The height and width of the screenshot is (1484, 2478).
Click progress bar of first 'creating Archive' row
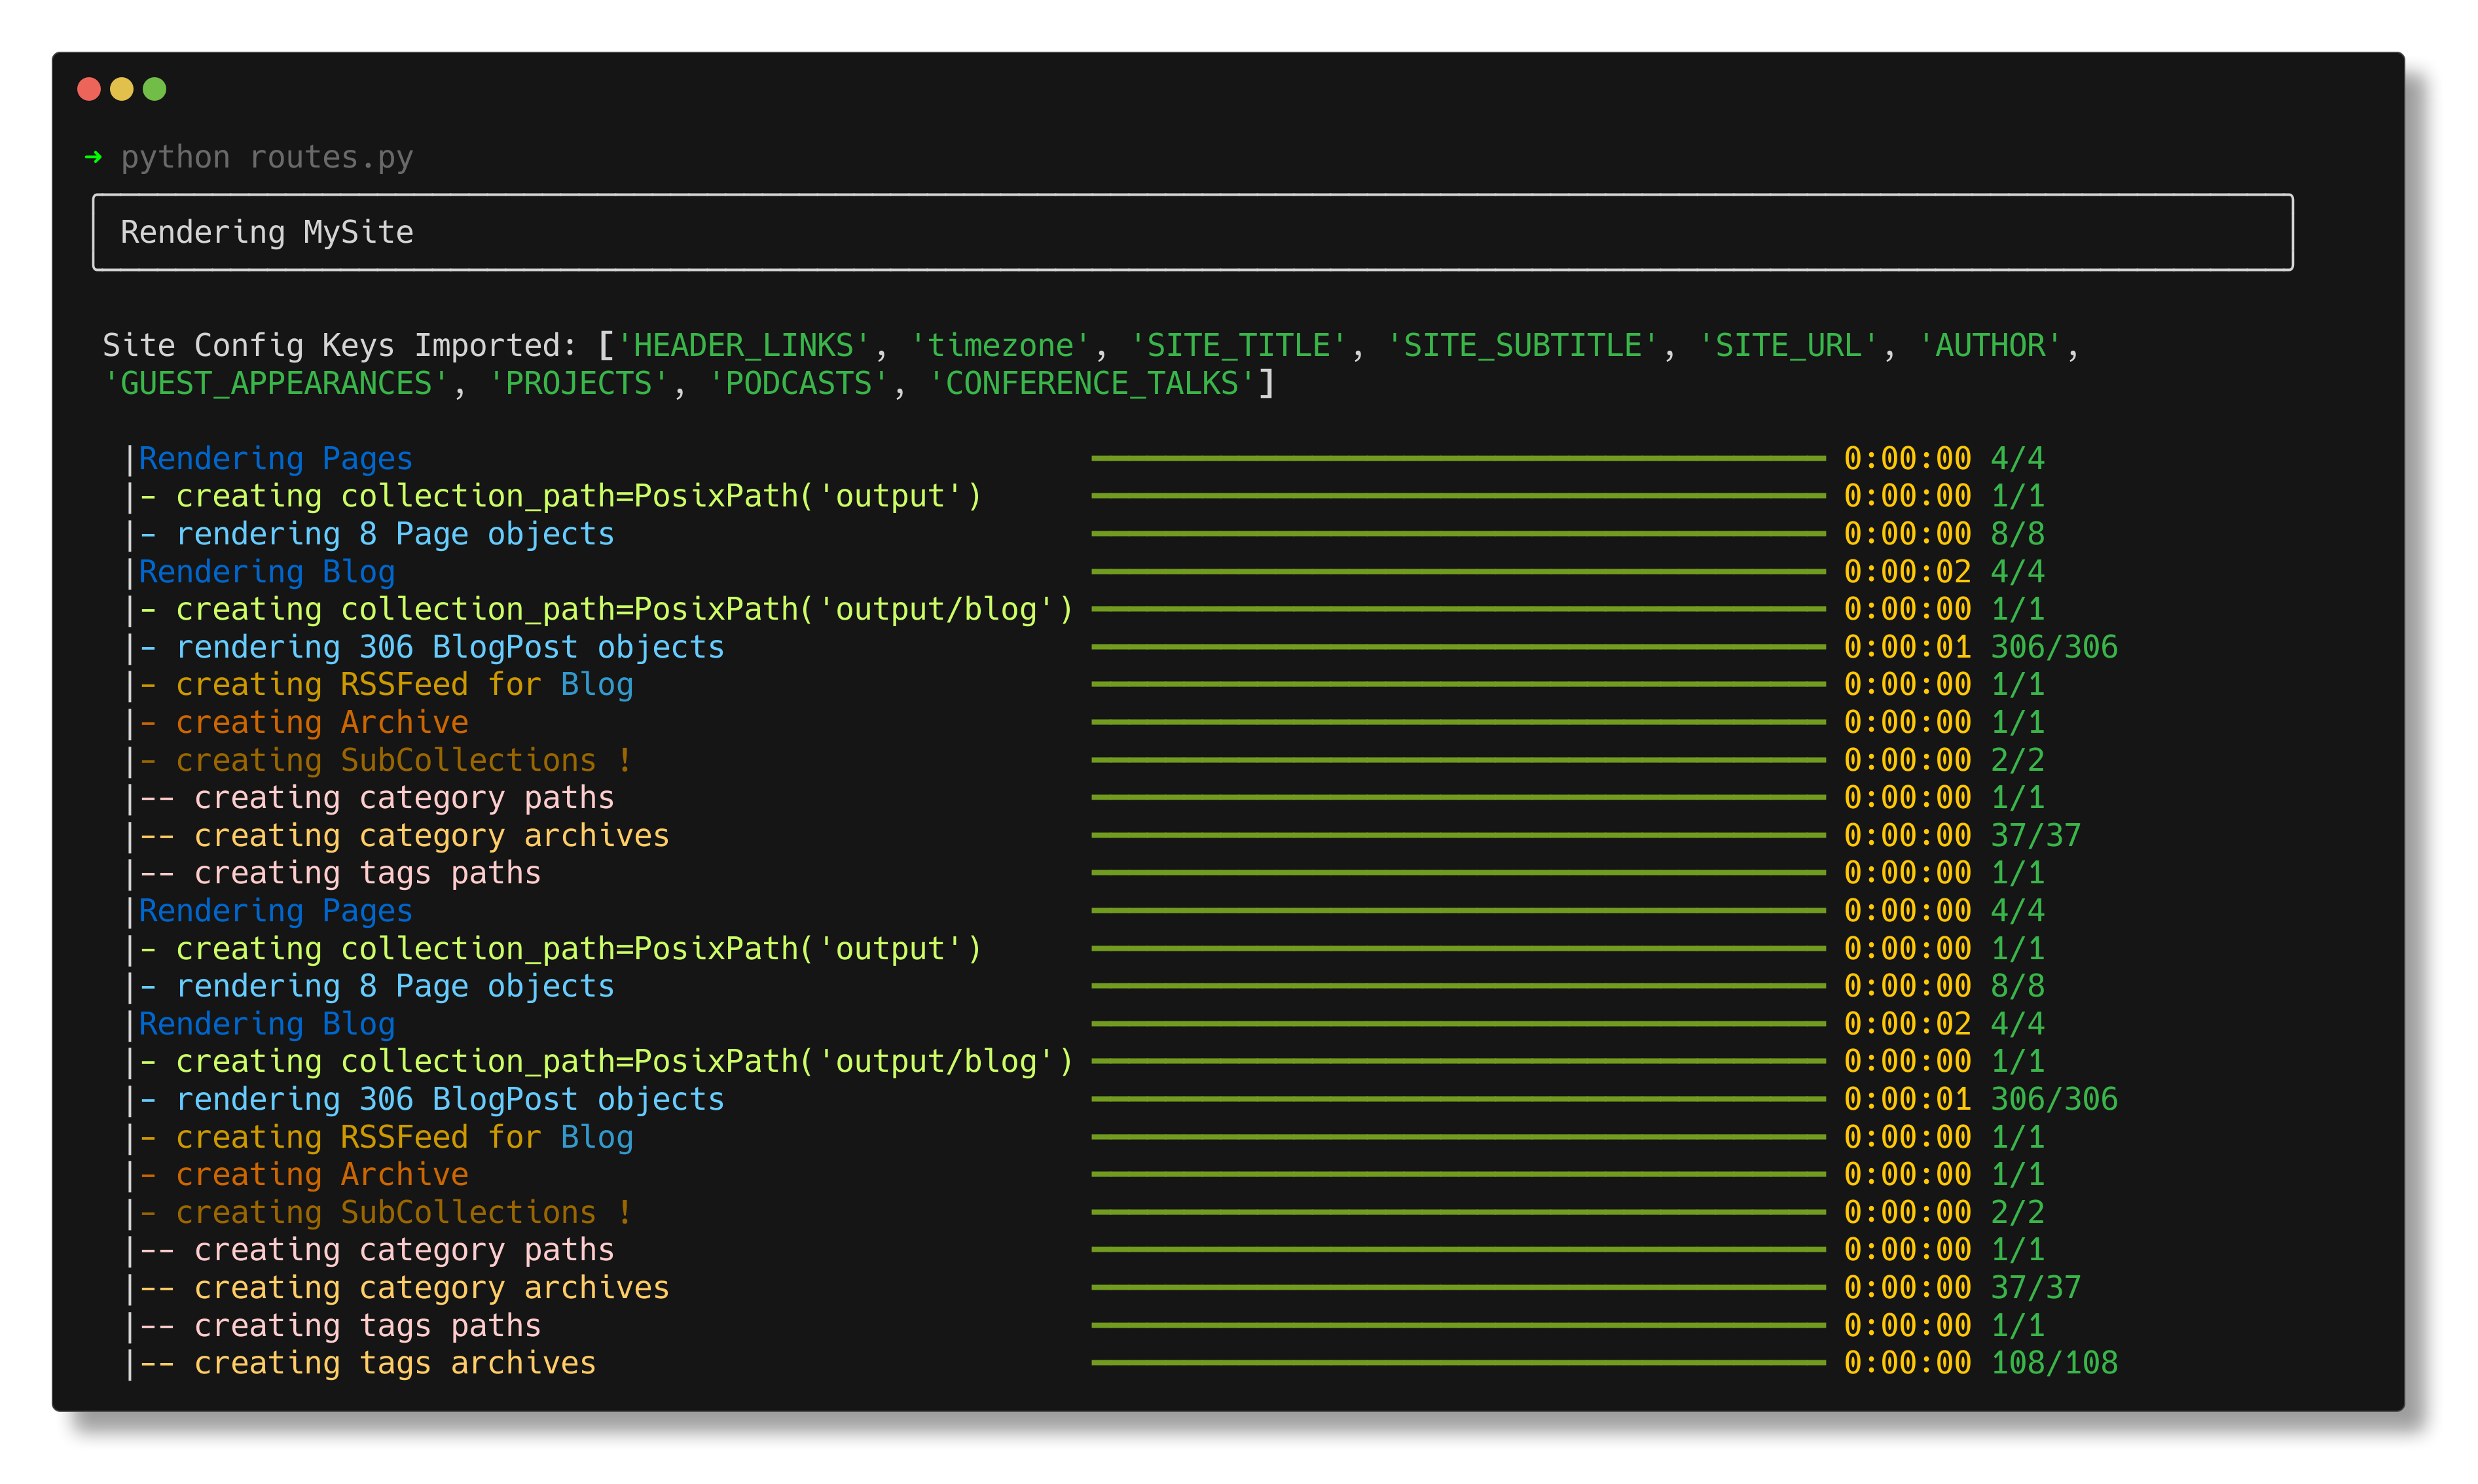click(x=1457, y=722)
